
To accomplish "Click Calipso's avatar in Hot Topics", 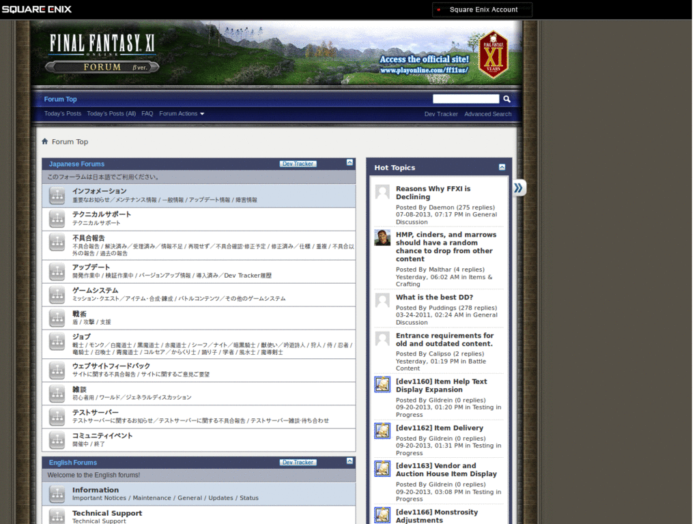I will point(382,338).
